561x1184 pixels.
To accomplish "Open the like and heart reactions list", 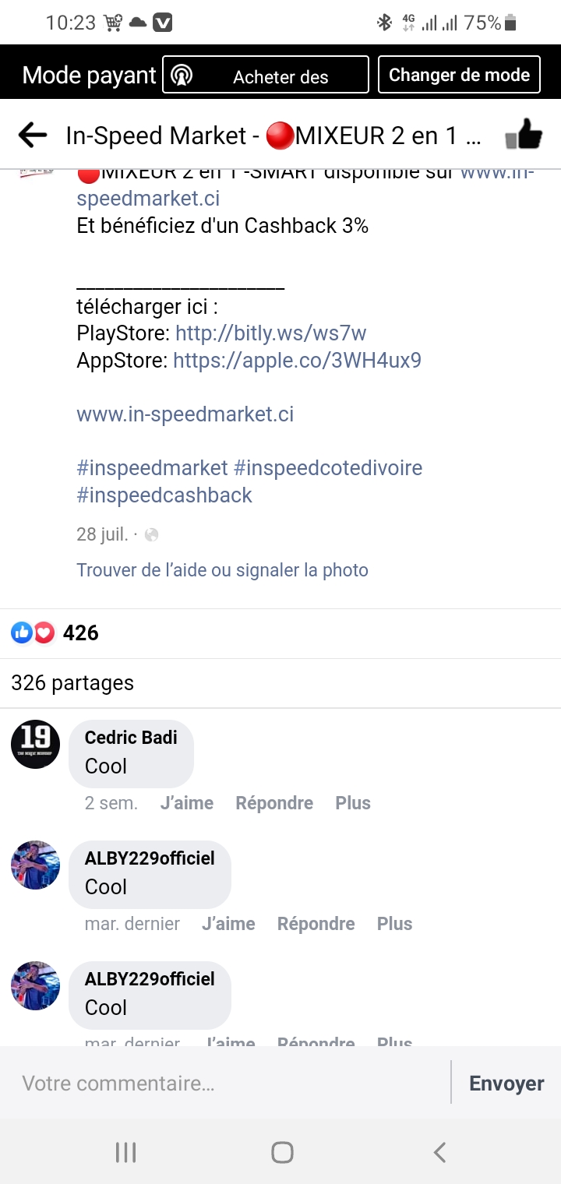I will tap(33, 633).
